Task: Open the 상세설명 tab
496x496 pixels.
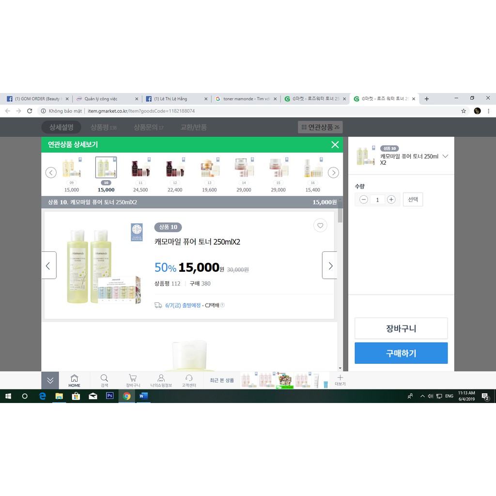Action: coord(62,127)
